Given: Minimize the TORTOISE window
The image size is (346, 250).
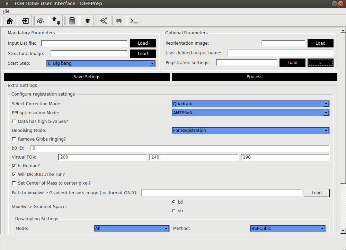Looking at the screenshot, I should [x=334, y=3].
